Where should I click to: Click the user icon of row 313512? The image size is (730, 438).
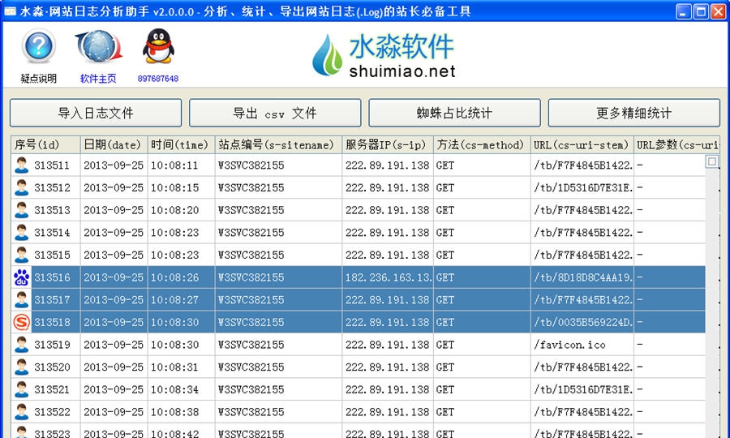click(21, 187)
